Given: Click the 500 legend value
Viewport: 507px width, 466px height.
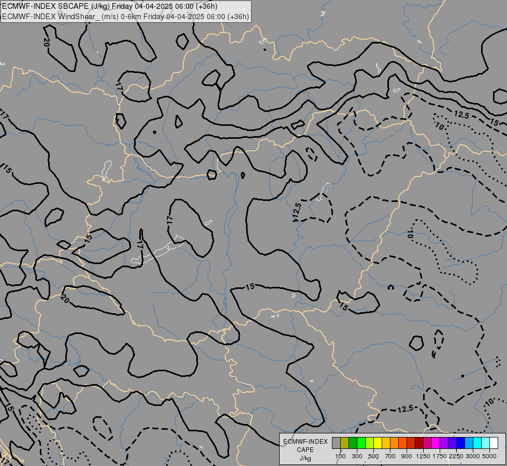Looking at the screenshot, I should [x=373, y=456].
